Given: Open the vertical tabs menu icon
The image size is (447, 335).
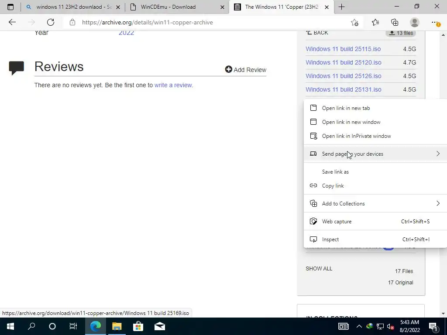Looking at the screenshot, I should (x=10, y=7).
